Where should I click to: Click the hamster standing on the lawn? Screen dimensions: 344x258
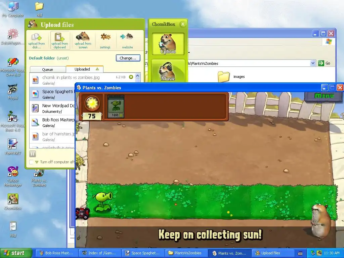pos(320,220)
